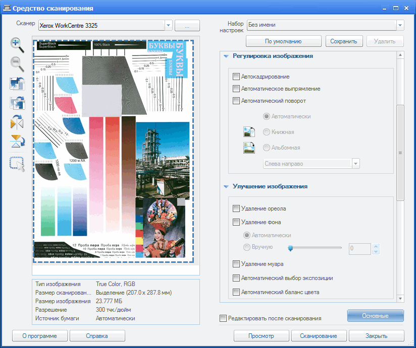Screen dimensions: 416x348
Task: Start scan with Сканирование button
Action: [319, 336]
